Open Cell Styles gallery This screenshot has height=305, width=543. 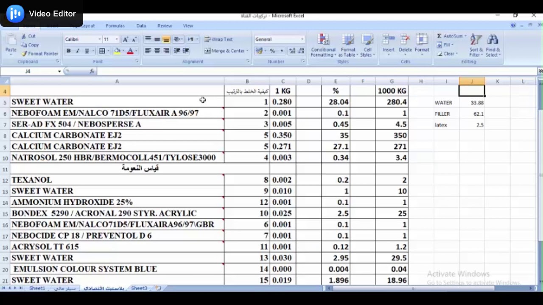[x=367, y=45]
